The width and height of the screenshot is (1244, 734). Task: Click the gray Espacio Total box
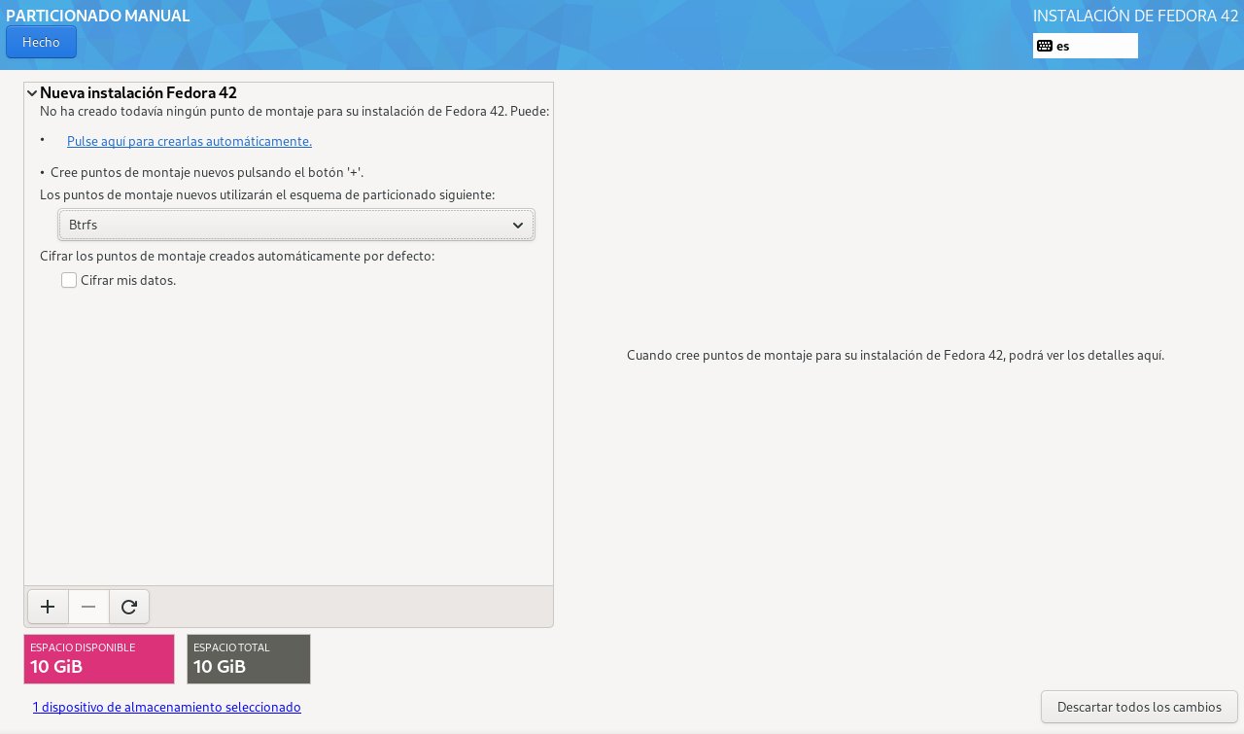click(x=249, y=659)
